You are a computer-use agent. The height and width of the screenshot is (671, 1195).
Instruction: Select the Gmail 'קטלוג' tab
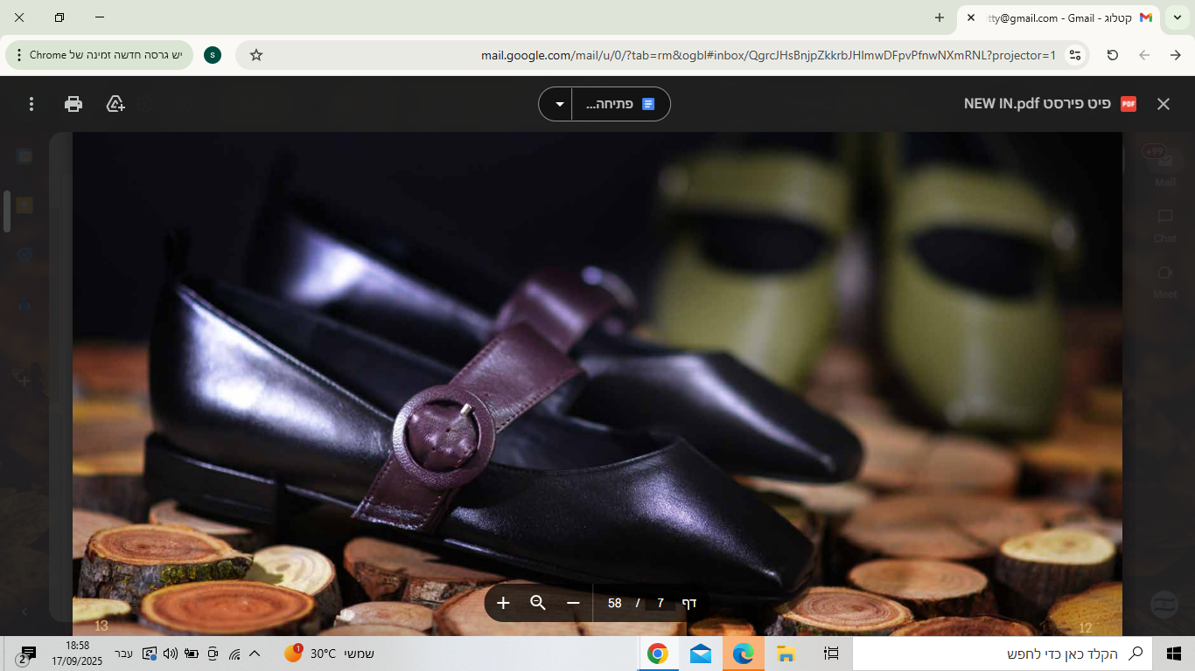[x=1059, y=17]
